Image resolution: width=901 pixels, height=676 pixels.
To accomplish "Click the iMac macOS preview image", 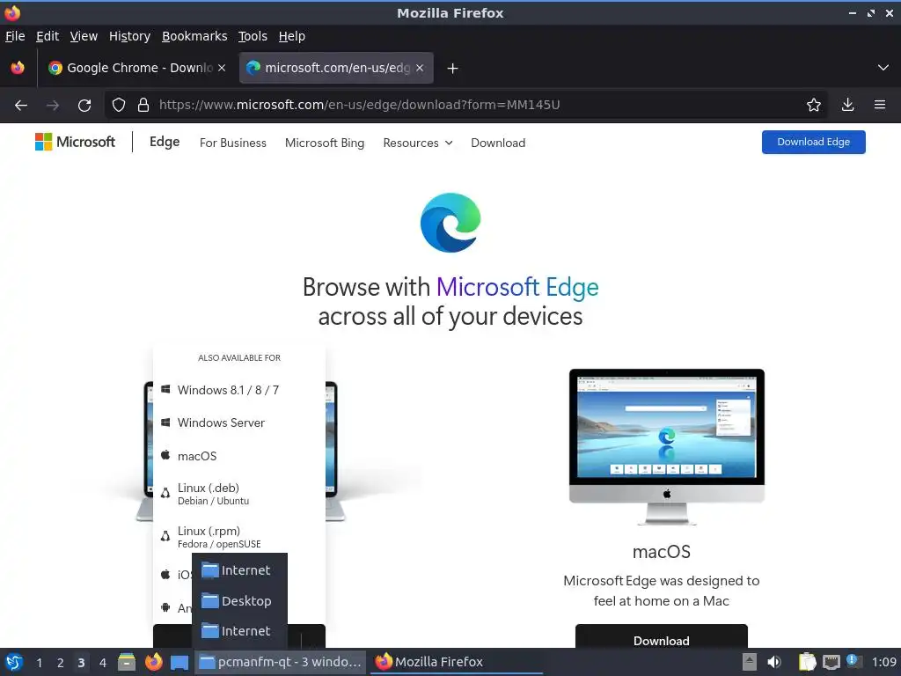I will click(667, 446).
